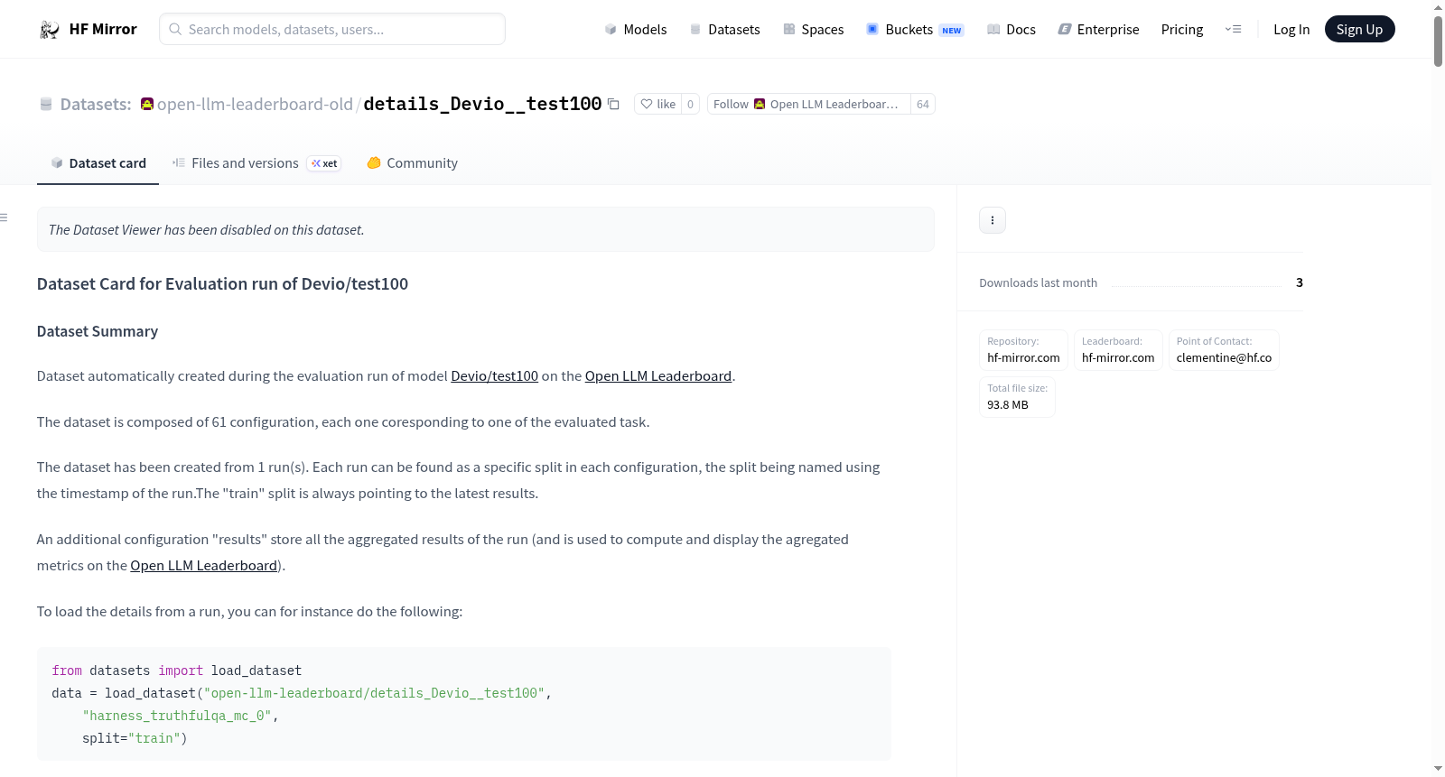Click the Dataset Summary heading
The width and height of the screenshot is (1445, 777).
pos(98,331)
